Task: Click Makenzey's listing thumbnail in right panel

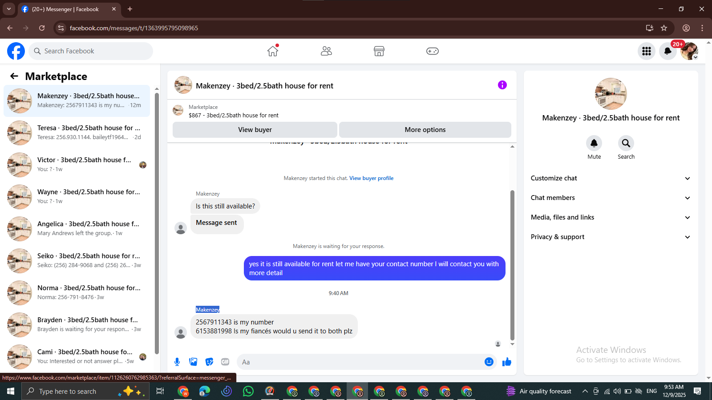Action: click(x=611, y=94)
